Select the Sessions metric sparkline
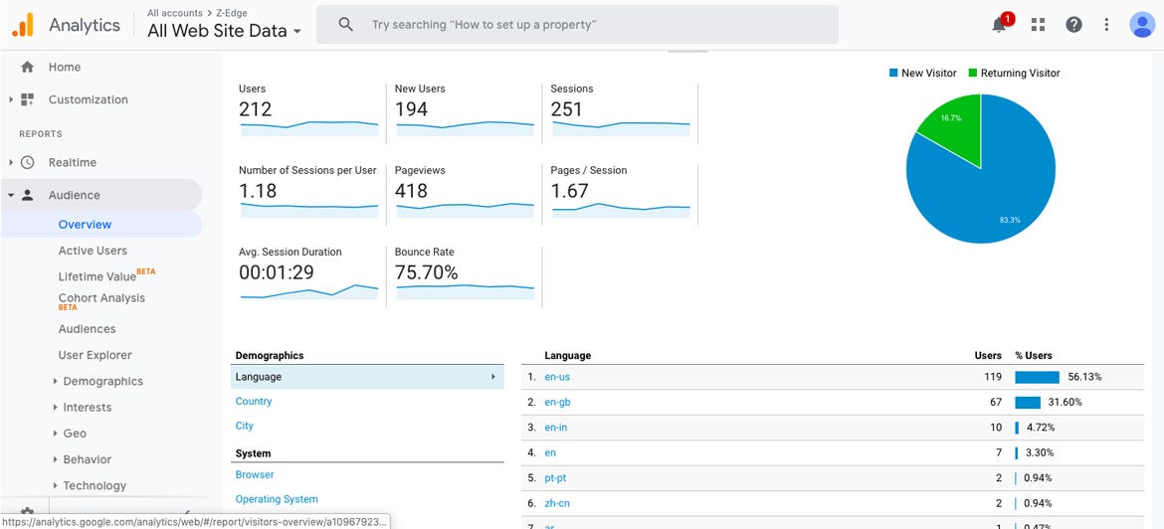 621,127
